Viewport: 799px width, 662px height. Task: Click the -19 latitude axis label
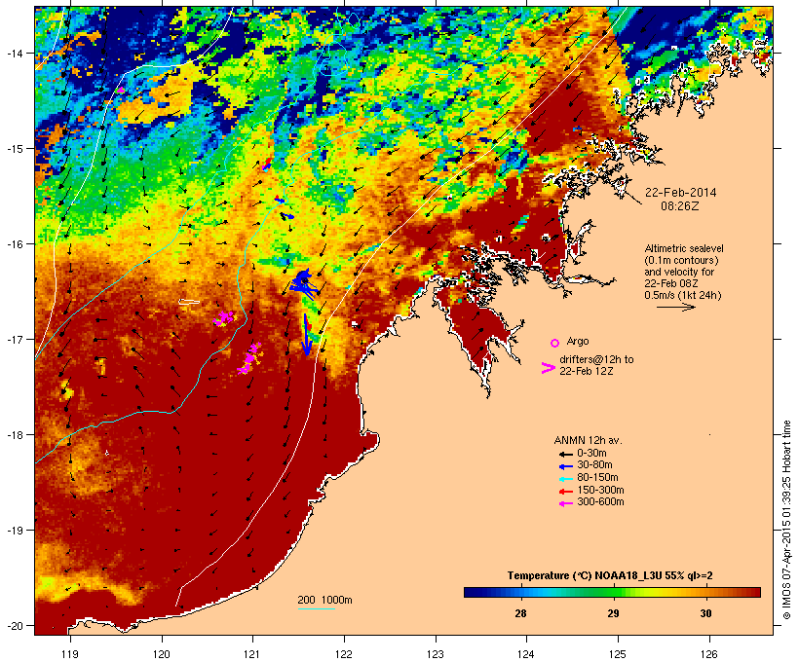pos(14,531)
